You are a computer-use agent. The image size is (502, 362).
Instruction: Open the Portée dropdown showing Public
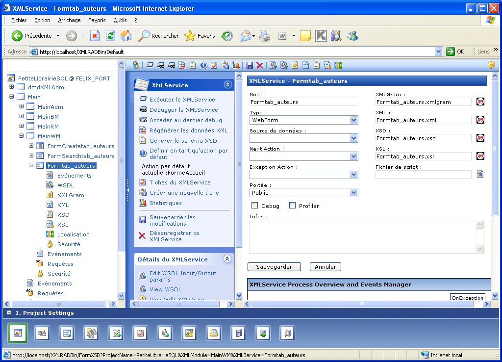click(x=353, y=193)
